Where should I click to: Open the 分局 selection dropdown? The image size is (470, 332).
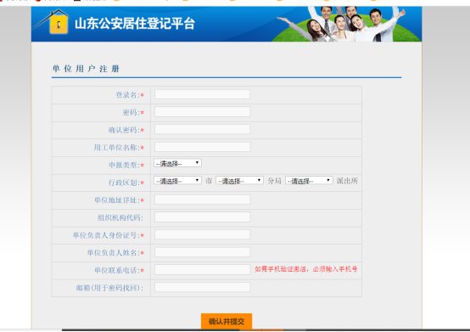click(240, 181)
